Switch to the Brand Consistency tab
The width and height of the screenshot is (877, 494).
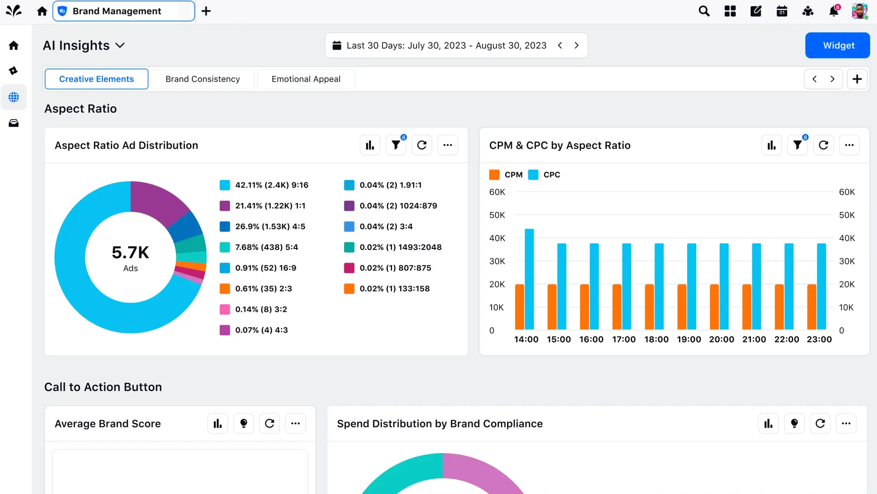pos(202,79)
